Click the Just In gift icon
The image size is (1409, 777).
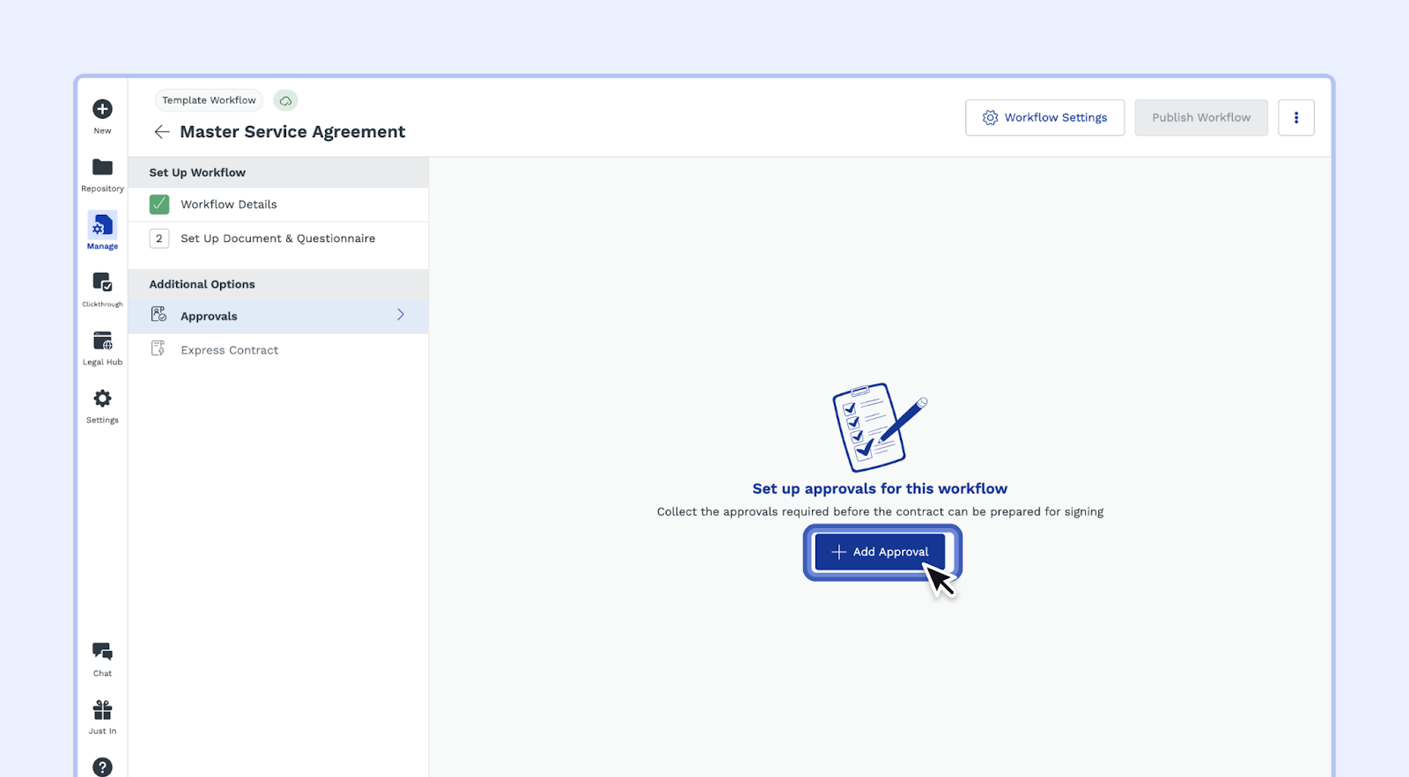click(x=102, y=710)
